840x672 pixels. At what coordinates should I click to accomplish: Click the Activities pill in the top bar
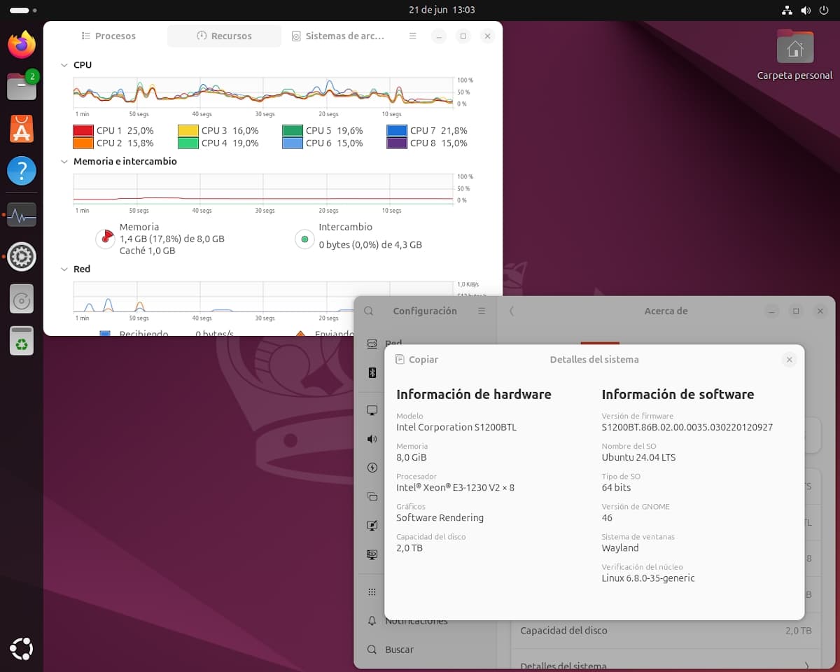pos(24,10)
